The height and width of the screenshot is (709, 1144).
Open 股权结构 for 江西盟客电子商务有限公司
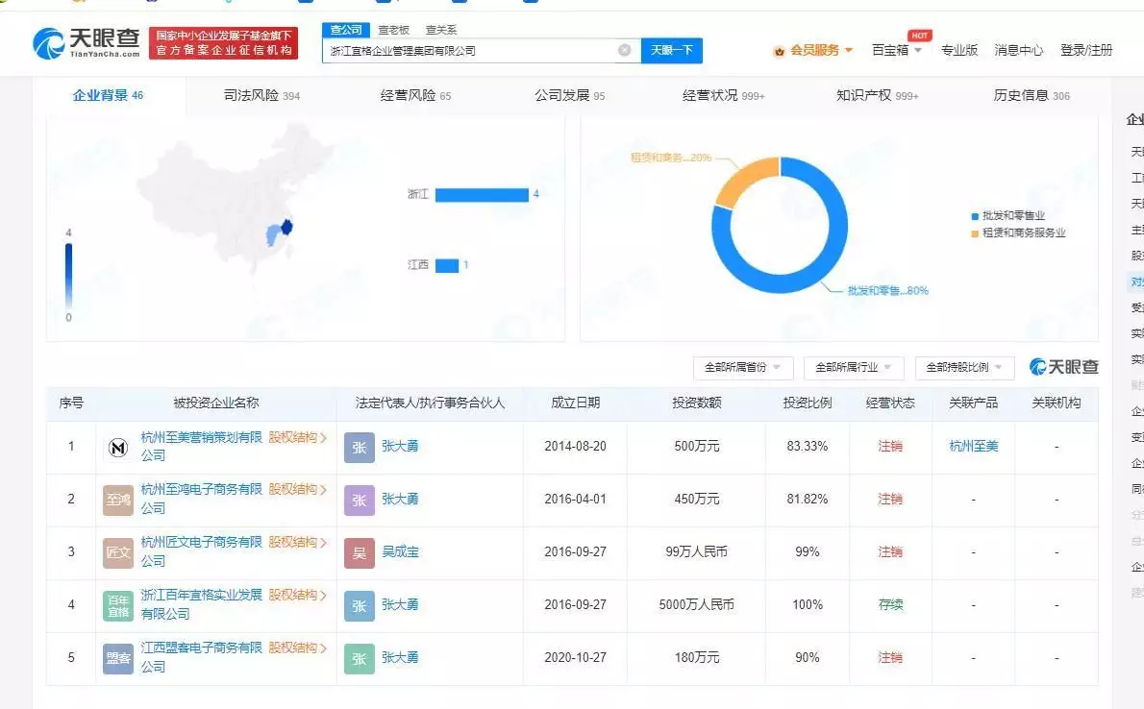pyautogui.click(x=297, y=648)
